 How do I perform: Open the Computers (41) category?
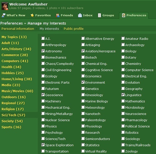(15, 61)
